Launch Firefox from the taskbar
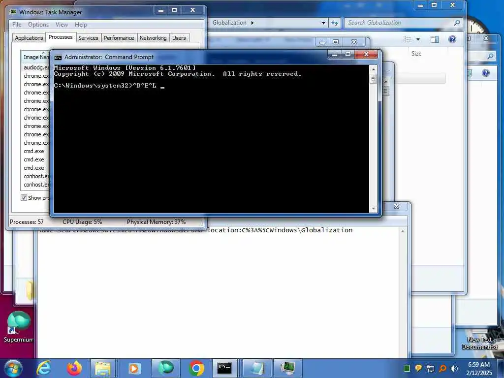Screen dimensions: 504x378 tap(74, 368)
